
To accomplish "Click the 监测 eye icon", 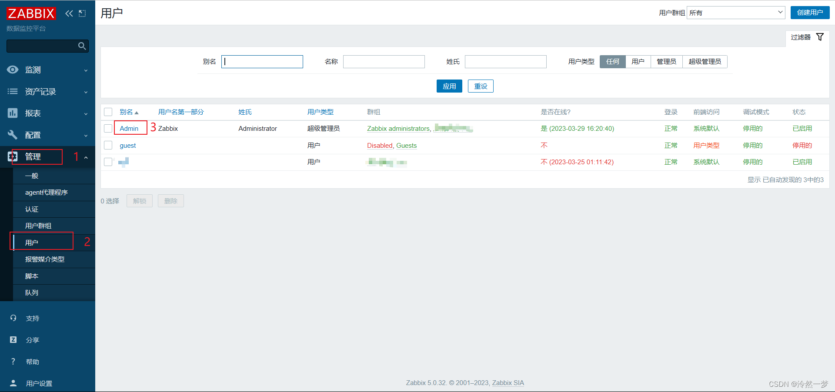I will [x=13, y=70].
